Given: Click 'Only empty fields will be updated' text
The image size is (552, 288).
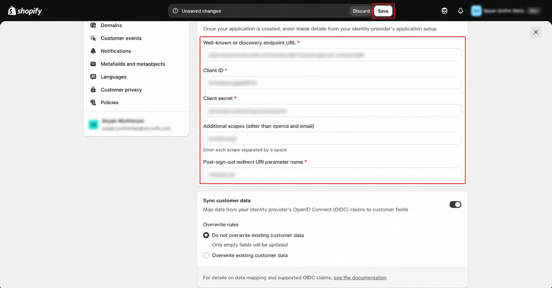Looking at the screenshot, I should click(x=250, y=245).
